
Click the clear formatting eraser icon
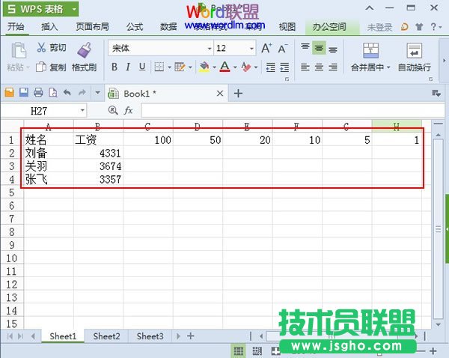245,67
